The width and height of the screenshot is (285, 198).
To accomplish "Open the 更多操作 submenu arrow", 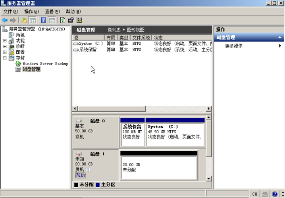I will [x=280, y=46].
